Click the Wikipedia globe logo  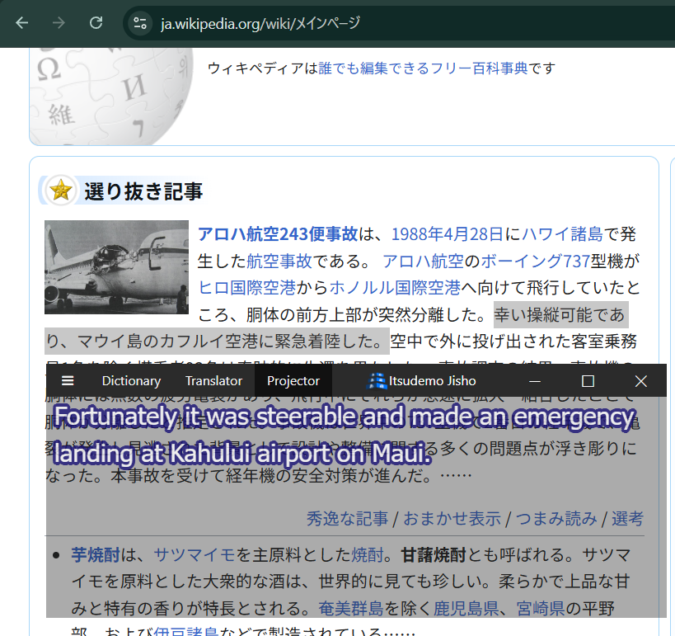click(111, 96)
